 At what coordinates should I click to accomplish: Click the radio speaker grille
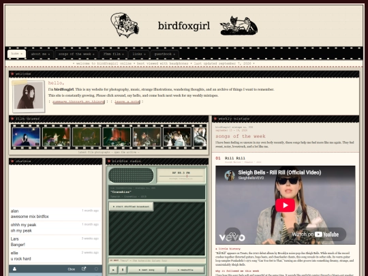pyautogui.click(x=131, y=175)
